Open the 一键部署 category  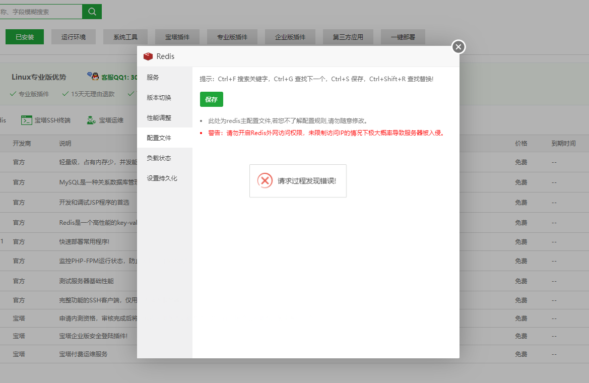403,37
